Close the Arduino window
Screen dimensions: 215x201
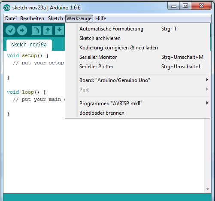click(x=201, y=6)
